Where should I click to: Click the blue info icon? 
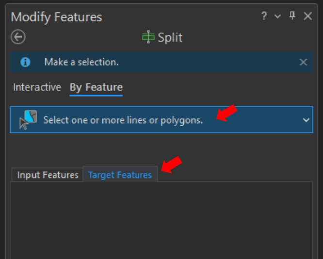click(x=25, y=62)
